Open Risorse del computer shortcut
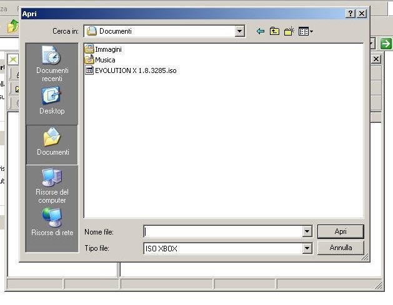 pos(52,186)
